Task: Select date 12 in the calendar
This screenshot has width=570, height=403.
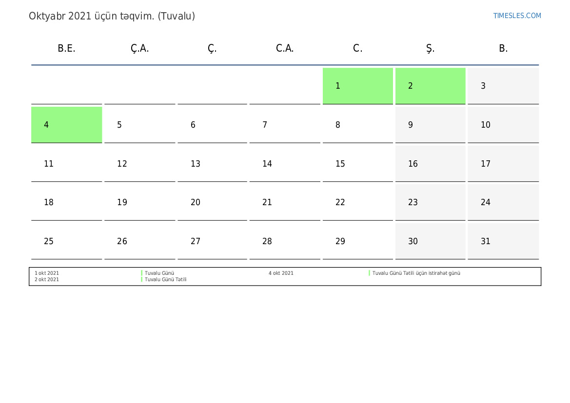Action: pos(139,164)
